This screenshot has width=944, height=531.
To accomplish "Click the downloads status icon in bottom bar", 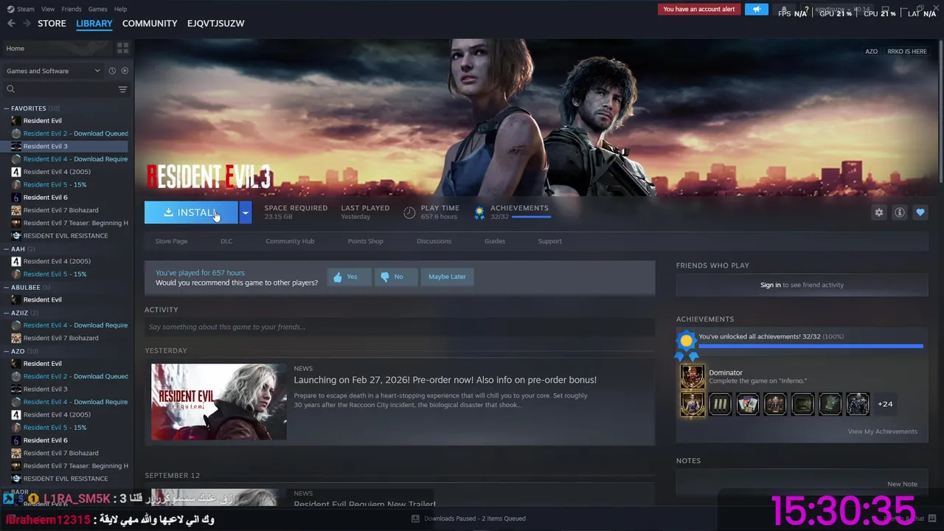I will point(415,518).
